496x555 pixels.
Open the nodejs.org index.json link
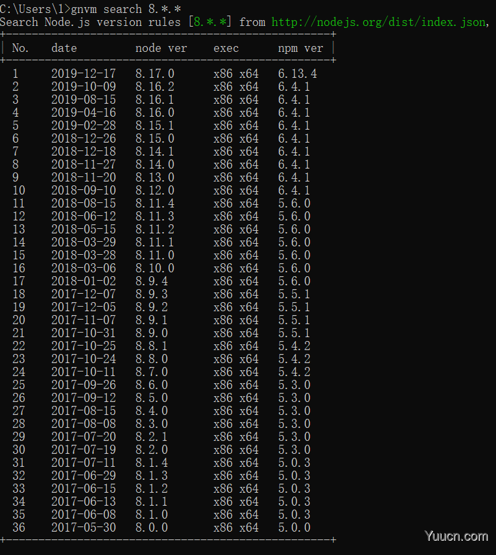[378, 22]
